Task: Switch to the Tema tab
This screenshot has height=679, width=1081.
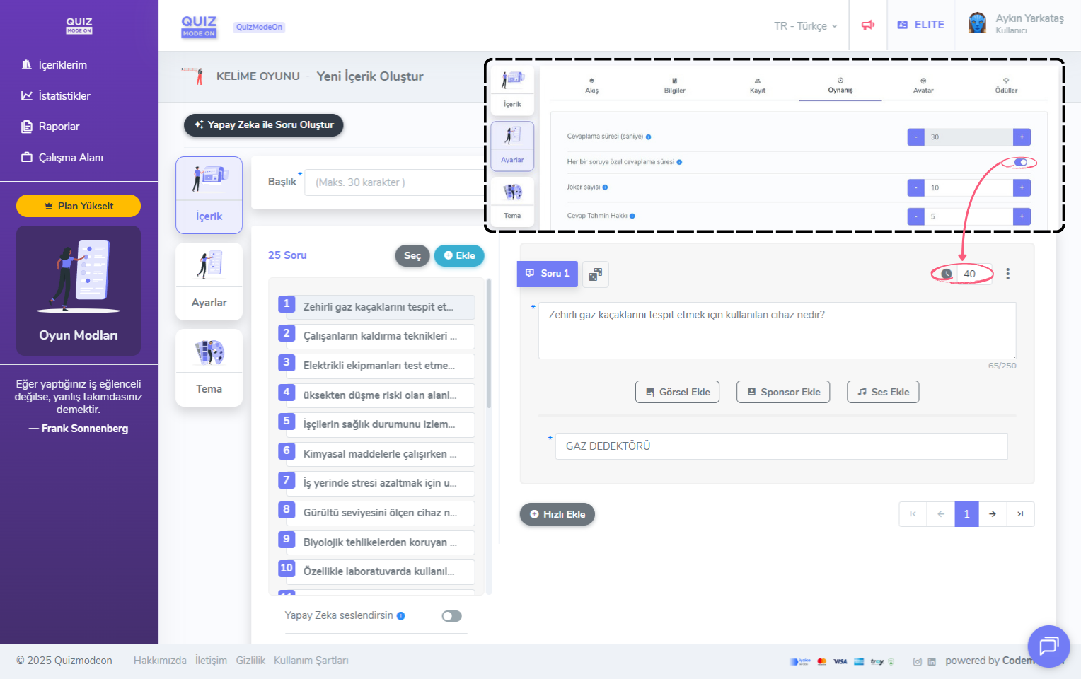Action: click(209, 368)
